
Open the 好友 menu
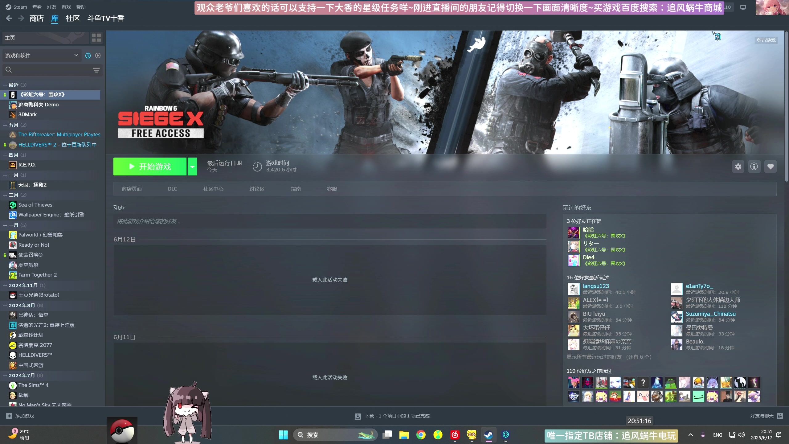pyautogui.click(x=51, y=7)
